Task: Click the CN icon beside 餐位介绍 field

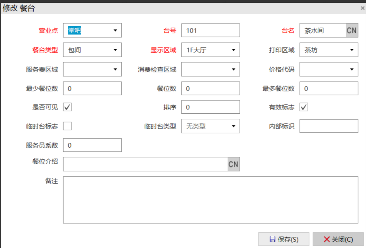Action: (233, 164)
